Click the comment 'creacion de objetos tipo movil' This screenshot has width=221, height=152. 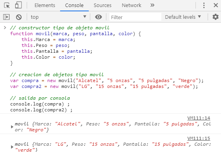point(57,75)
